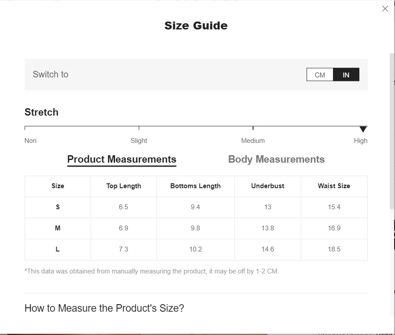The height and width of the screenshot is (335, 395).
Task: Click the Underbust column header
Action: pos(267,186)
